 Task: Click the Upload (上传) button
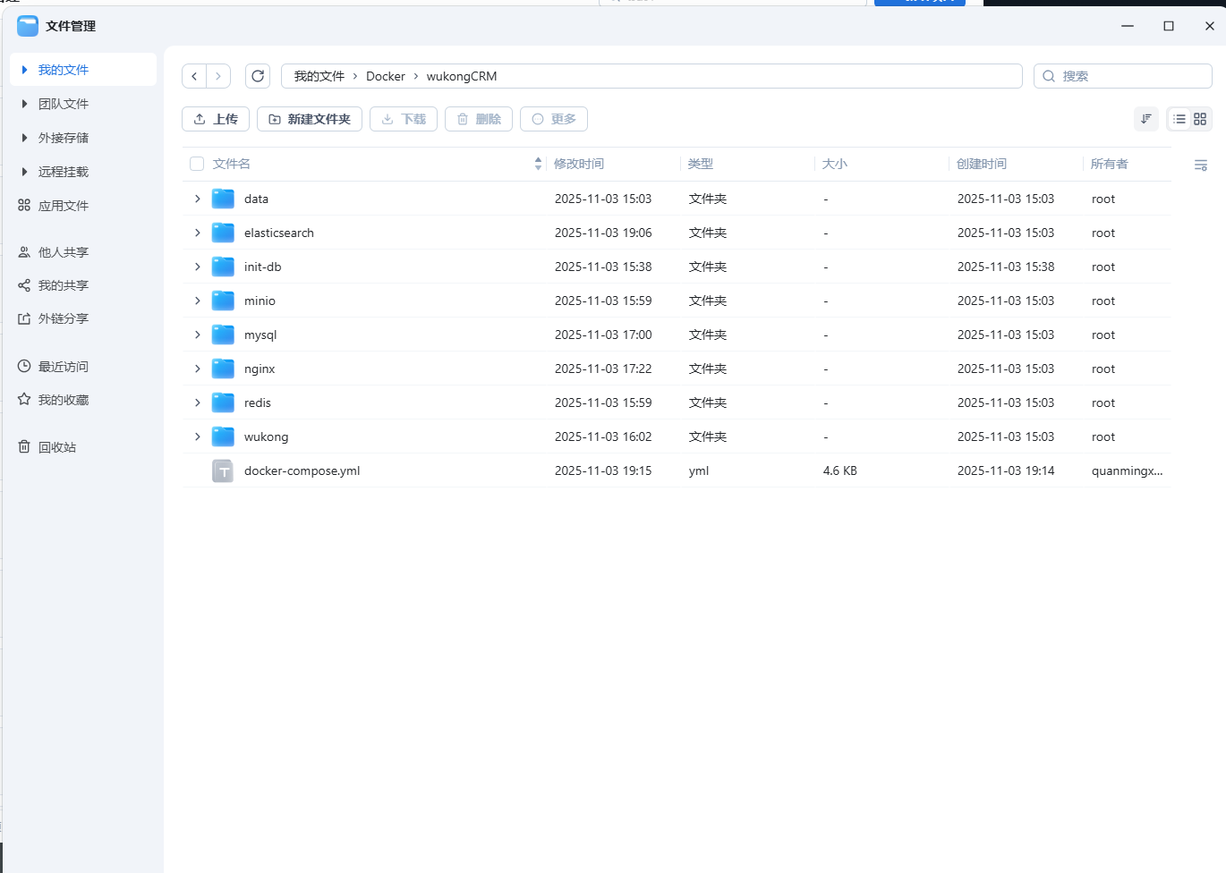click(x=216, y=119)
